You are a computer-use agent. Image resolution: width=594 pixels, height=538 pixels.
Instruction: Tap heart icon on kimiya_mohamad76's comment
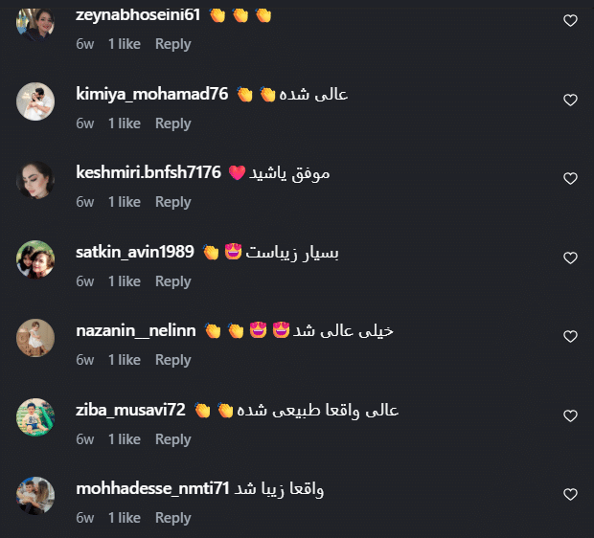(570, 100)
